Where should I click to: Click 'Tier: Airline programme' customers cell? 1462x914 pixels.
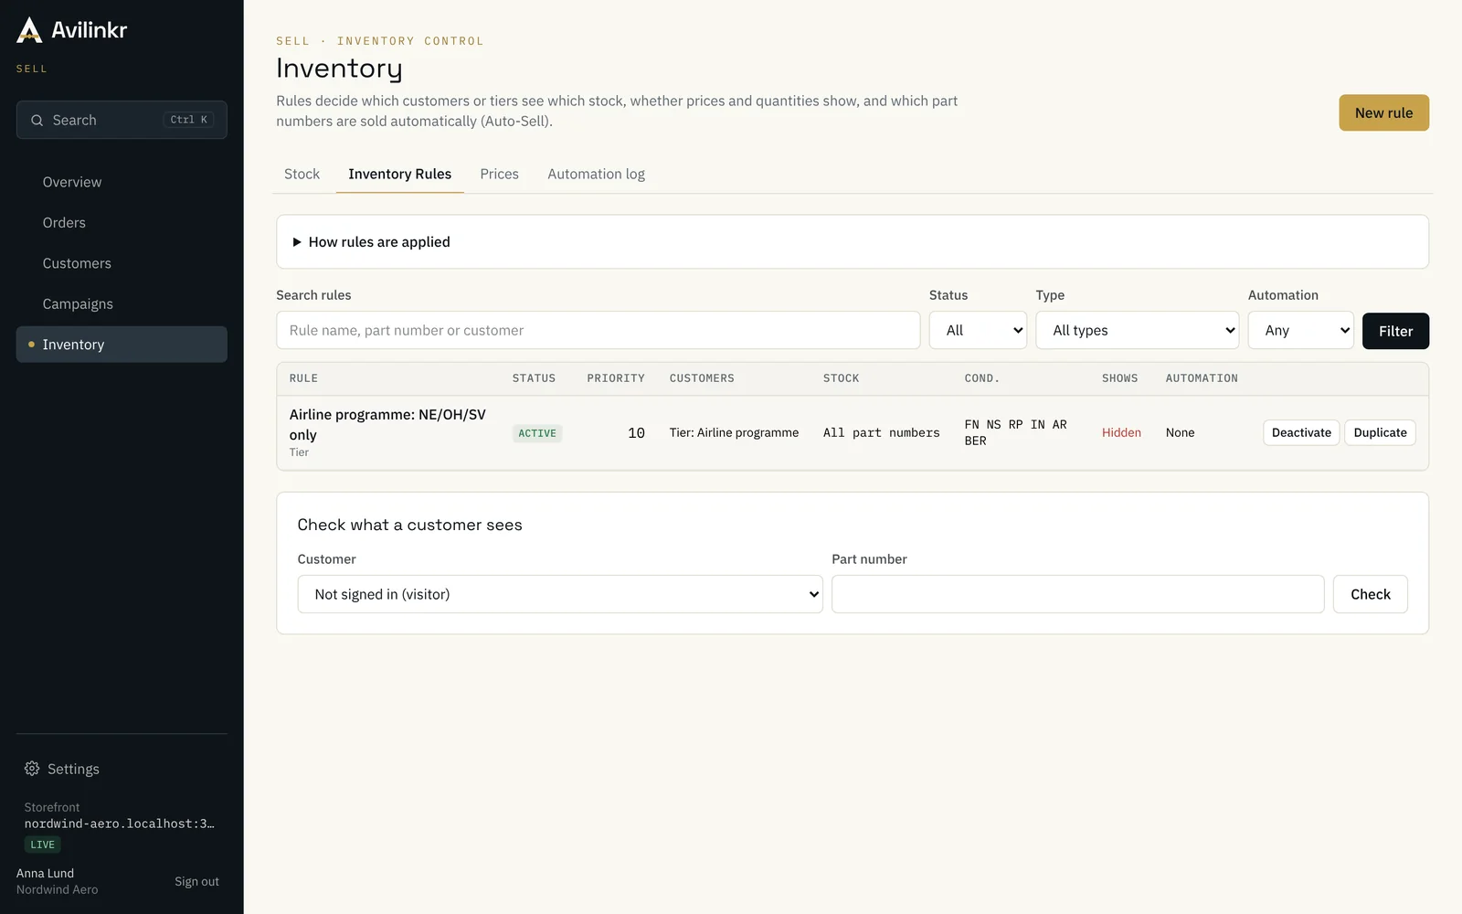click(734, 433)
